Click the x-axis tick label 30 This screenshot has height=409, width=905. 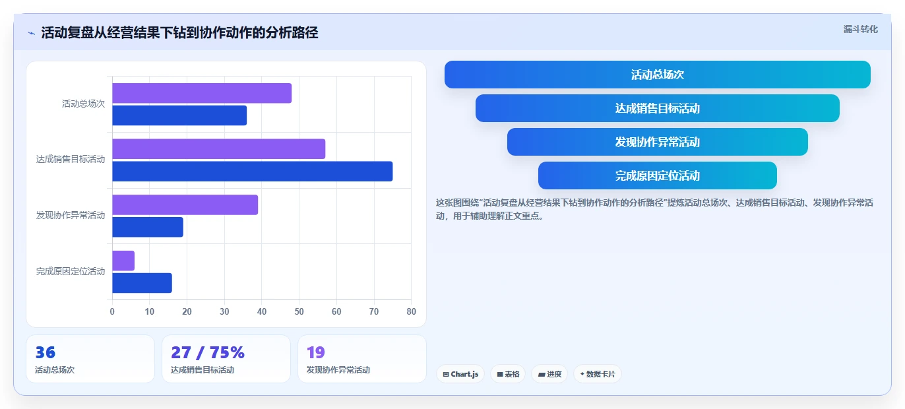click(x=224, y=311)
